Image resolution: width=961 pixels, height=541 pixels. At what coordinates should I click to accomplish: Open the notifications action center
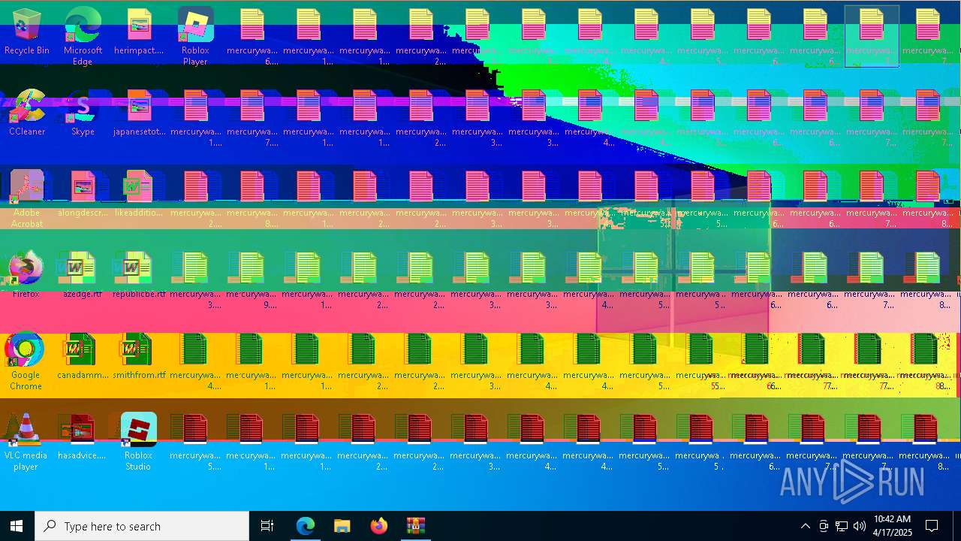(x=932, y=526)
